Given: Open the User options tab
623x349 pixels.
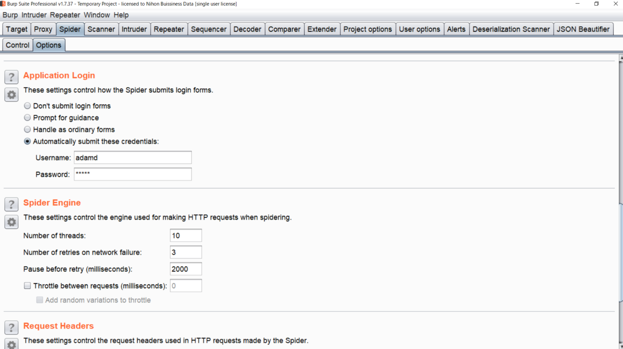Looking at the screenshot, I should click(x=419, y=29).
